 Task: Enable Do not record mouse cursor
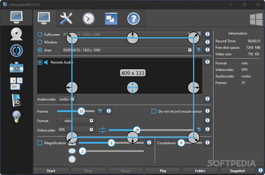pos(154,111)
